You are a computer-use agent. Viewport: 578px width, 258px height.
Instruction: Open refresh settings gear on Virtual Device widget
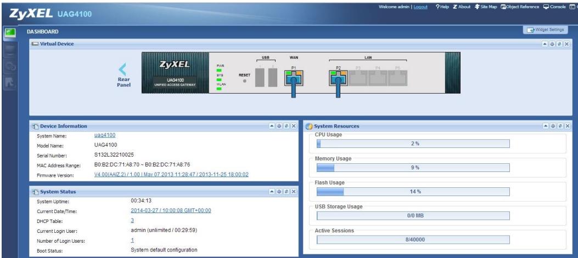552,44
